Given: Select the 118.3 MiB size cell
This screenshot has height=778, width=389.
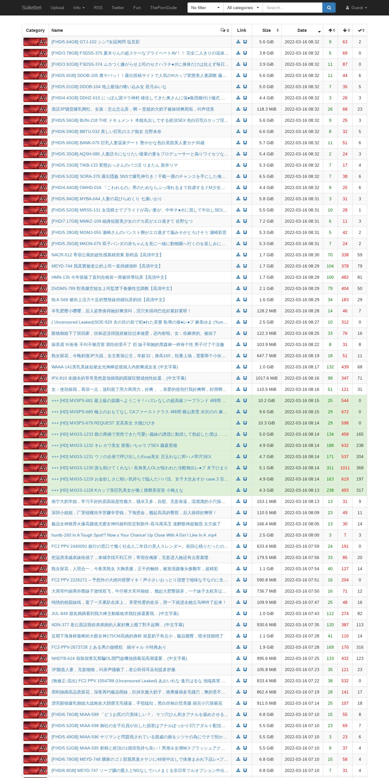Looking at the screenshot, I should tap(267, 109).
